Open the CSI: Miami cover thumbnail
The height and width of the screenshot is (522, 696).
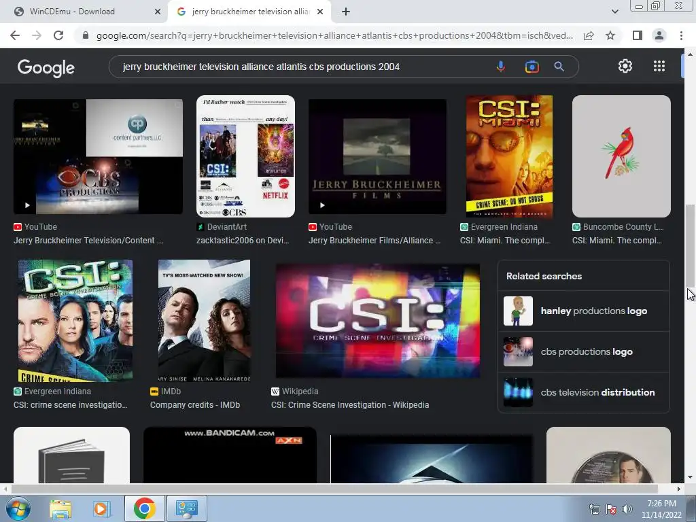[x=509, y=156]
